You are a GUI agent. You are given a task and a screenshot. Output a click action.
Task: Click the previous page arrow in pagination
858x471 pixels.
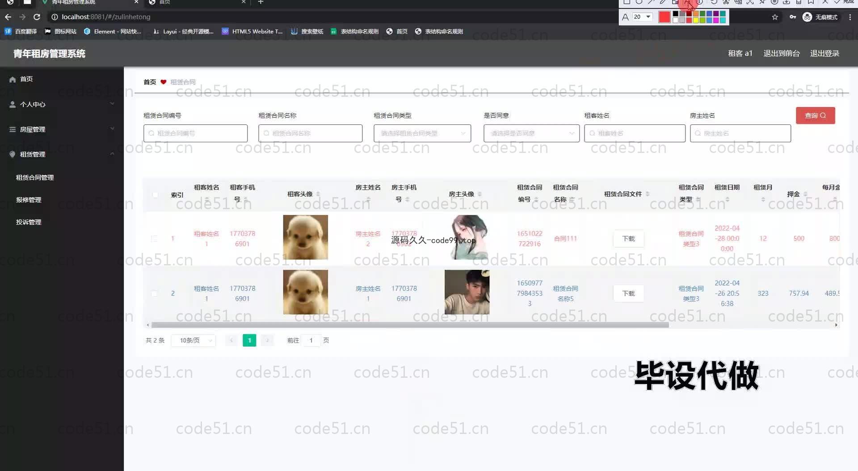231,340
